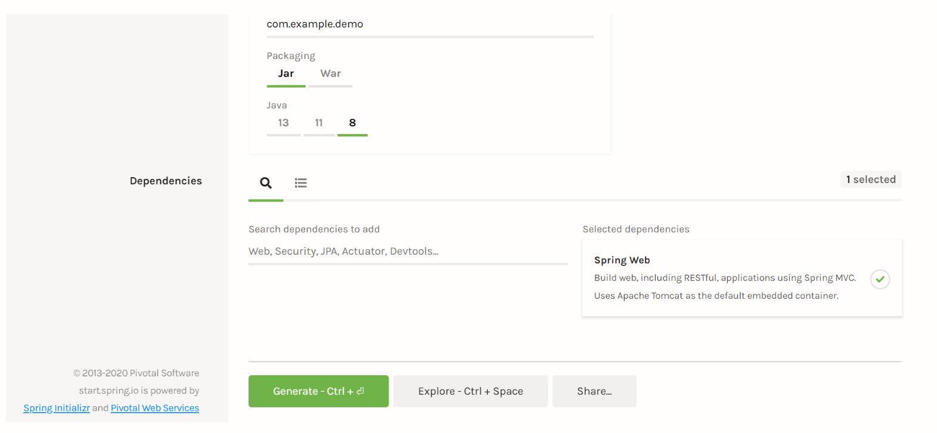Switch to the dependency list view icon

300,183
